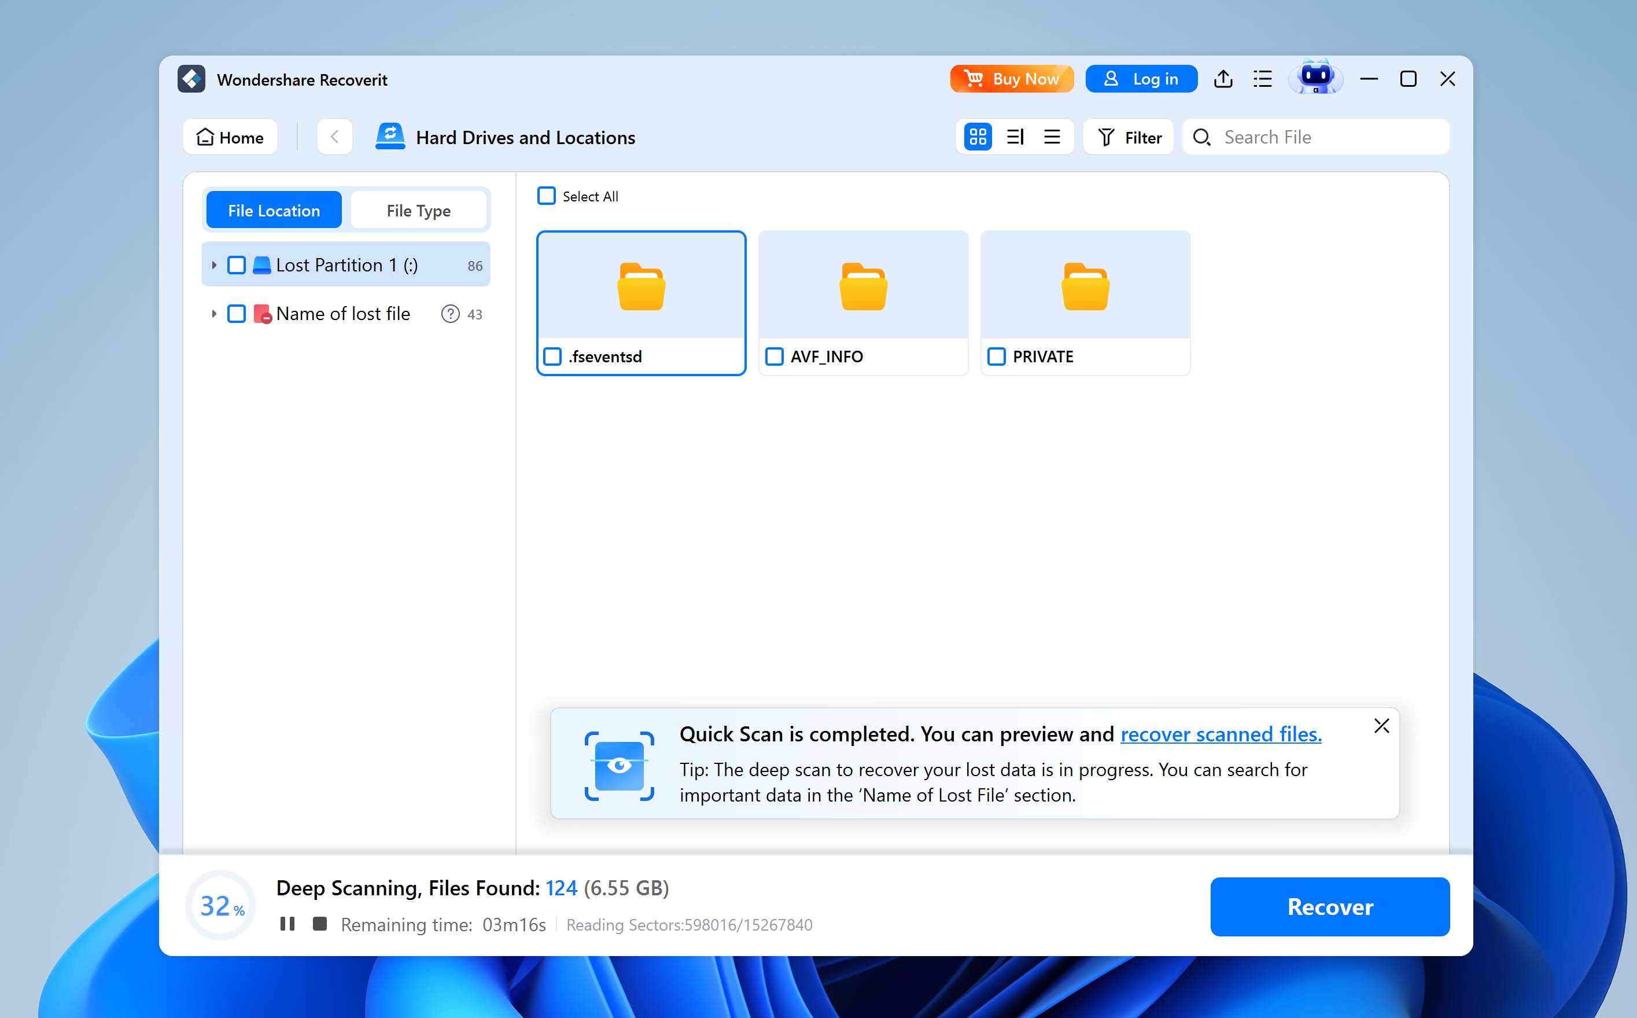
Task: Close the Quick Scan completed notification
Action: tap(1381, 726)
